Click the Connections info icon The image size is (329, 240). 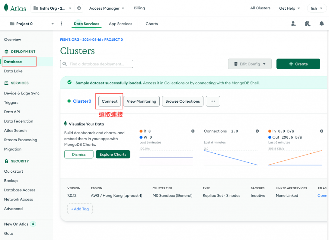coord(257,131)
